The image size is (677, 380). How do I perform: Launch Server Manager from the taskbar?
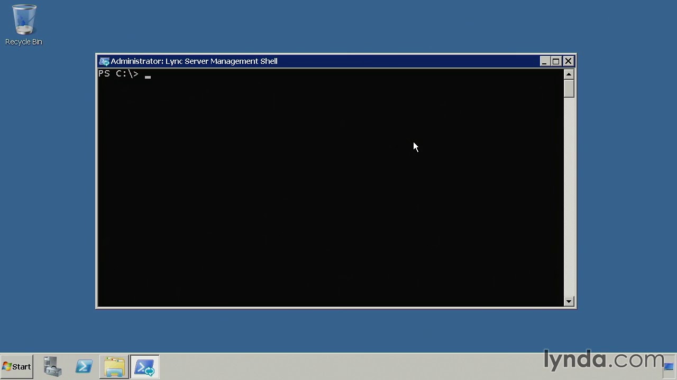[x=53, y=367]
